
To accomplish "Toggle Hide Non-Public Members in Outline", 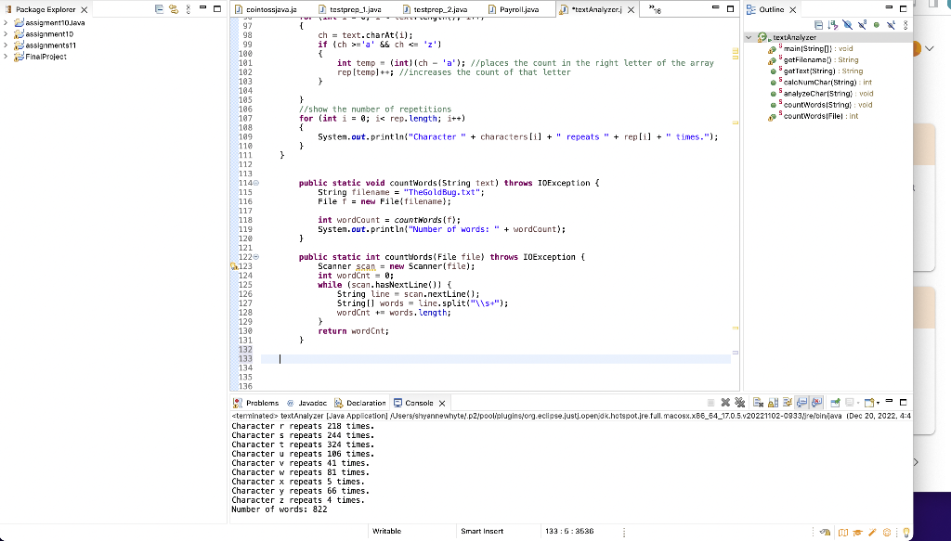I will [876, 25].
